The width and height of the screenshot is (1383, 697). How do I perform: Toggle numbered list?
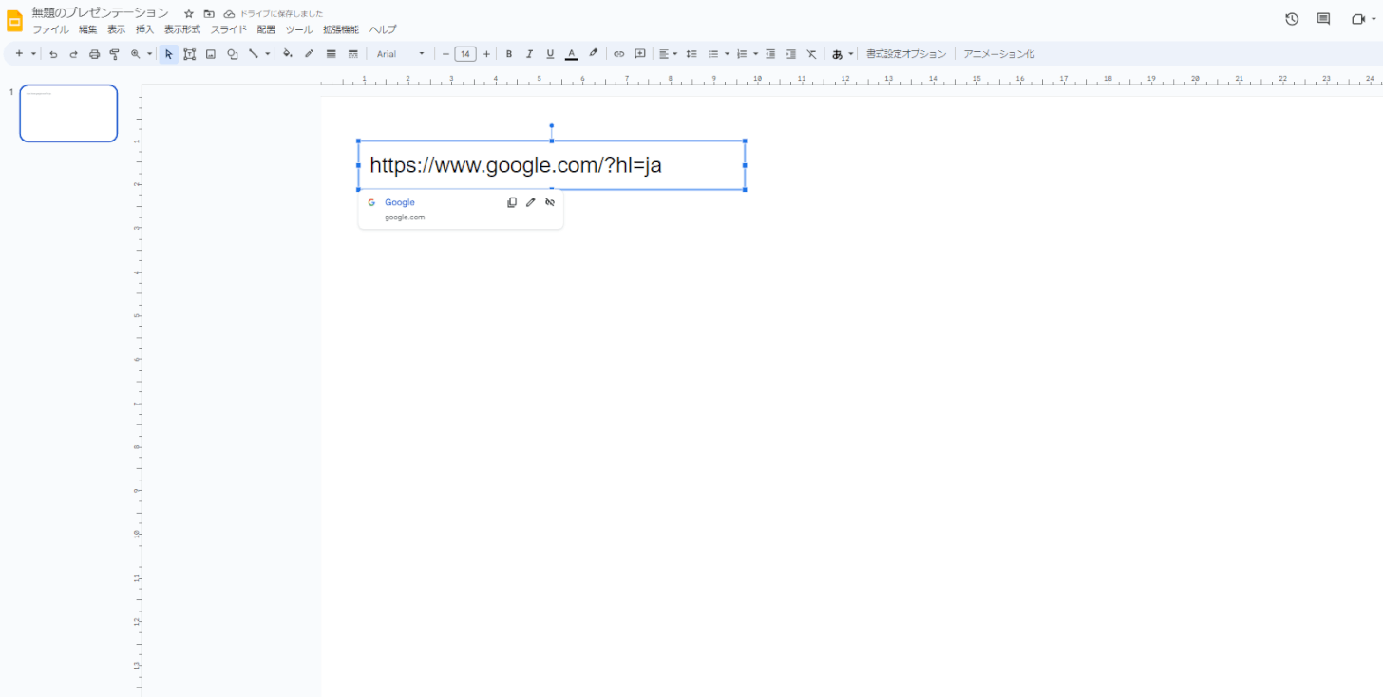pyautogui.click(x=742, y=54)
